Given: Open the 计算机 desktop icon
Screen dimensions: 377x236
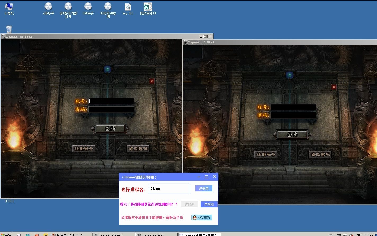Looking at the screenshot, I should pos(9,9).
